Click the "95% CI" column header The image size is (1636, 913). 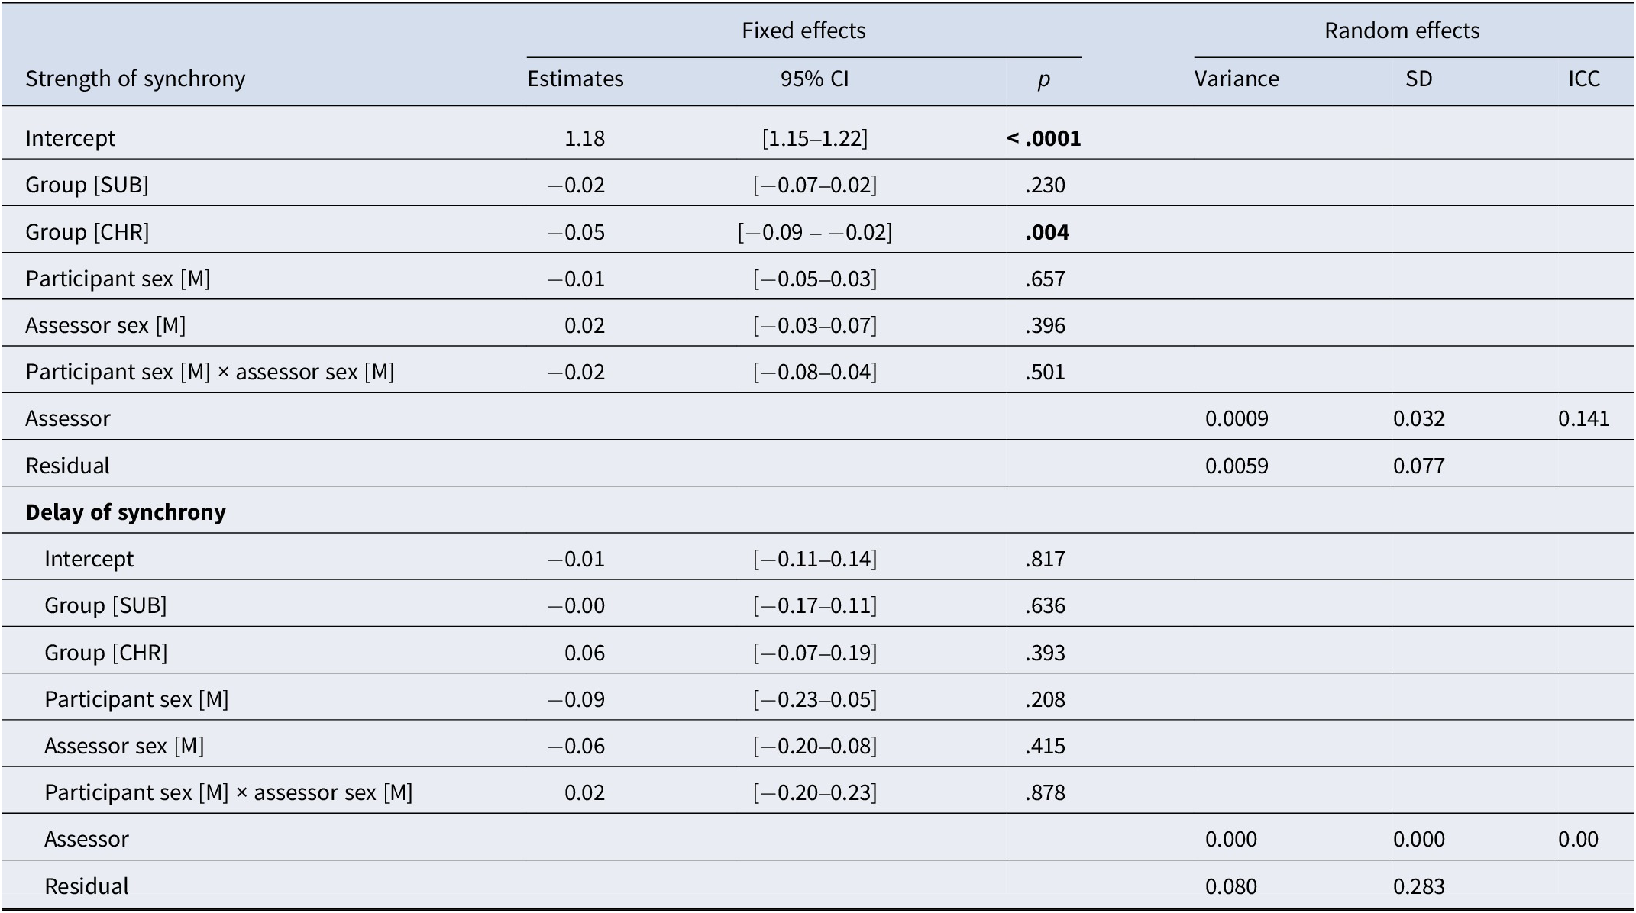814,79
